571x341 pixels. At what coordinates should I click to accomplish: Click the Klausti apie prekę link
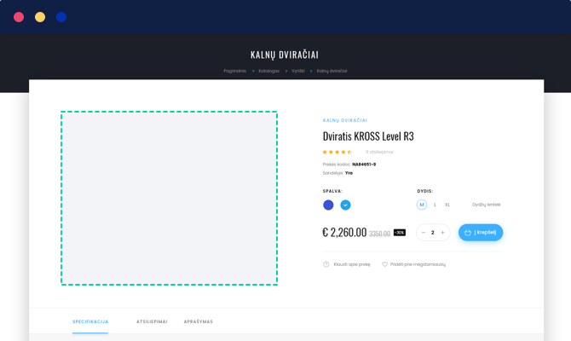(352, 264)
